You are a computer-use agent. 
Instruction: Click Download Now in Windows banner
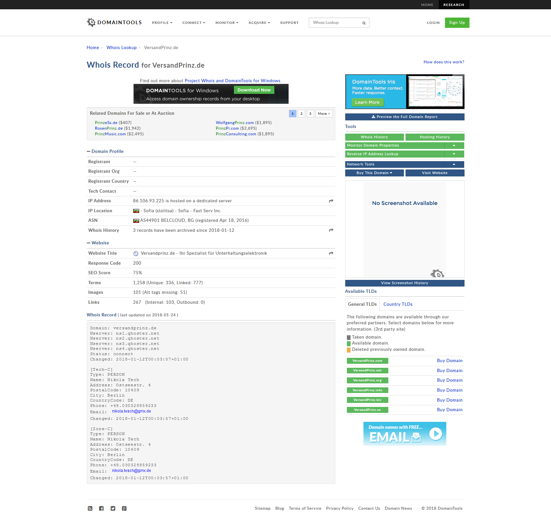254,90
